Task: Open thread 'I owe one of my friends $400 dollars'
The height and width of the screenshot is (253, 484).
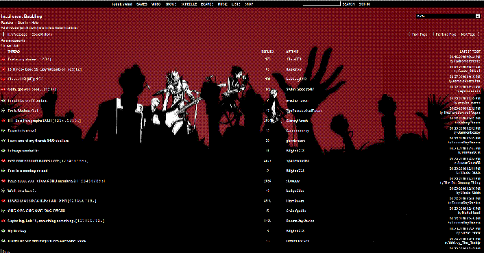Action: point(38,141)
